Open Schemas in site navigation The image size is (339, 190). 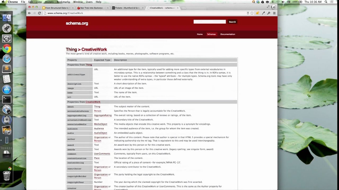[211, 34]
